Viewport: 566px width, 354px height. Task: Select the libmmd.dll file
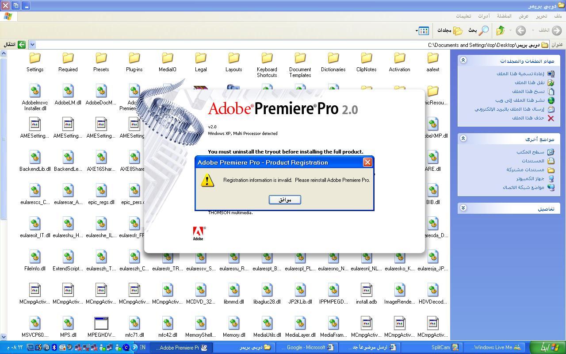[234, 294]
